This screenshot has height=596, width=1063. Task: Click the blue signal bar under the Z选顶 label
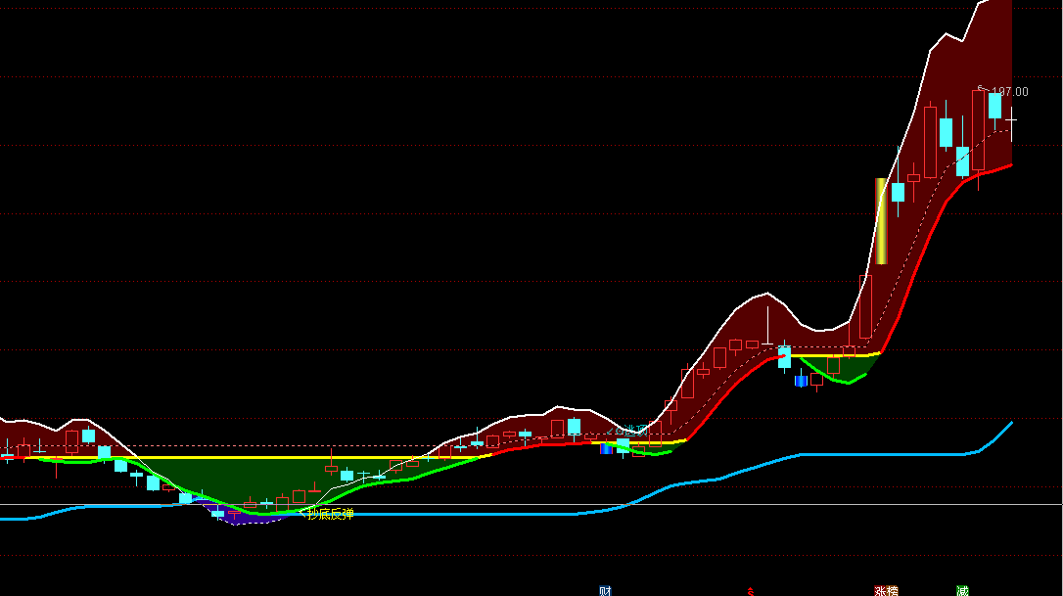coord(606,448)
